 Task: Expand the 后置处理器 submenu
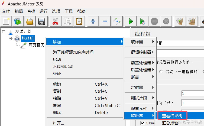[x=140, y=70]
